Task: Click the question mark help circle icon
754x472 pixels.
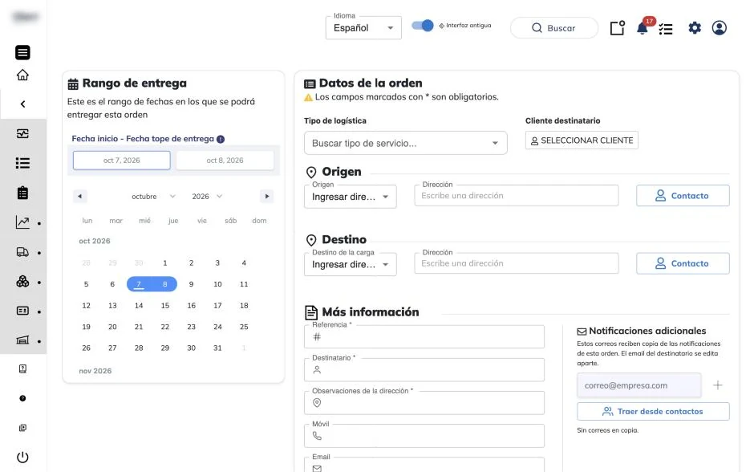Action: [x=22, y=398]
